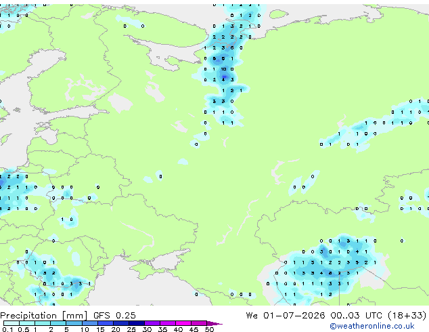Click the legend label '20'
This screenshot has width=429, height=332.
tap(116, 329)
